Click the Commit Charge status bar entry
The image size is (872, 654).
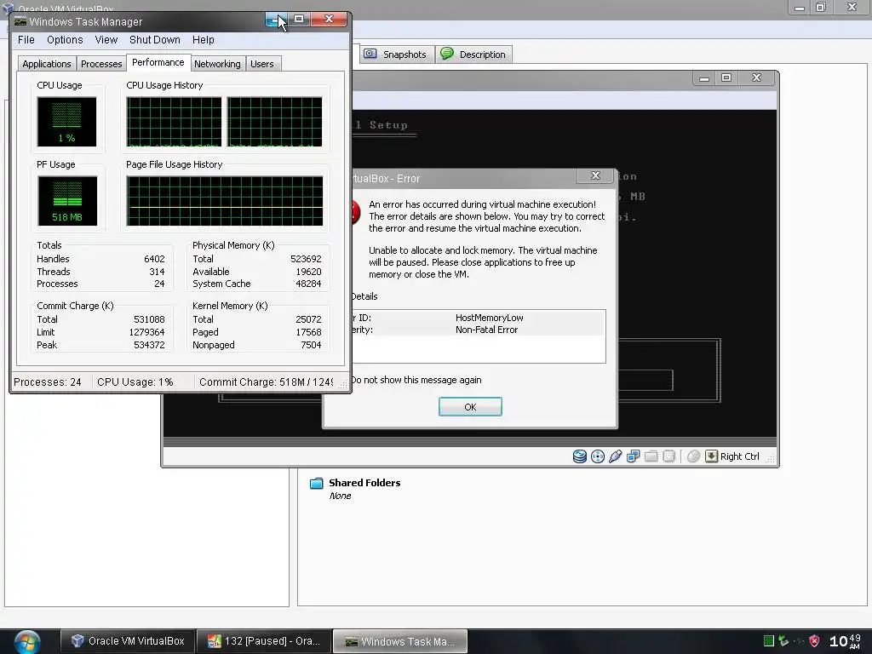tap(266, 382)
